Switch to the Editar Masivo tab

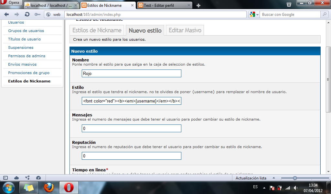point(185,30)
